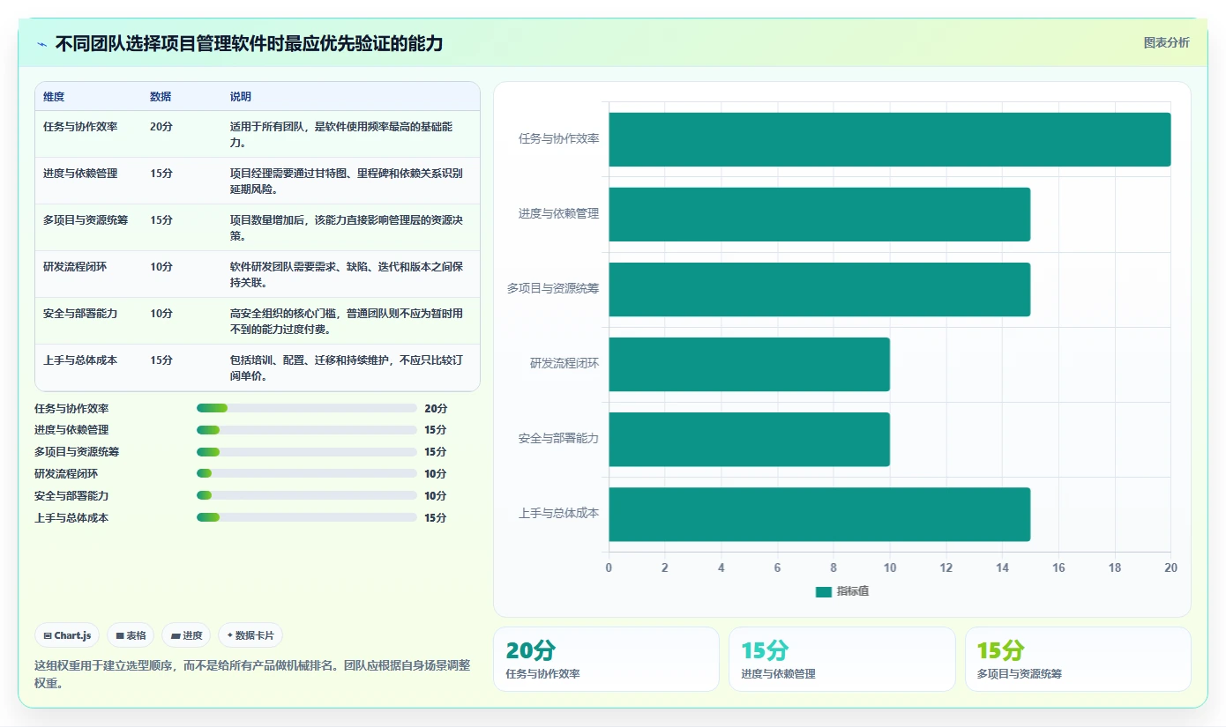Click description starting 项目经理需要通过甘特图
This screenshot has height=727, width=1226.
pyautogui.click(x=347, y=181)
